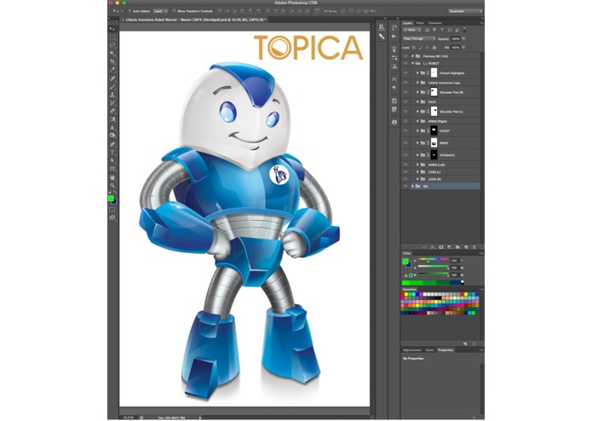Screen dimensions: 592x421
Task: Click the layer Opacity value field
Action: click(x=456, y=38)
